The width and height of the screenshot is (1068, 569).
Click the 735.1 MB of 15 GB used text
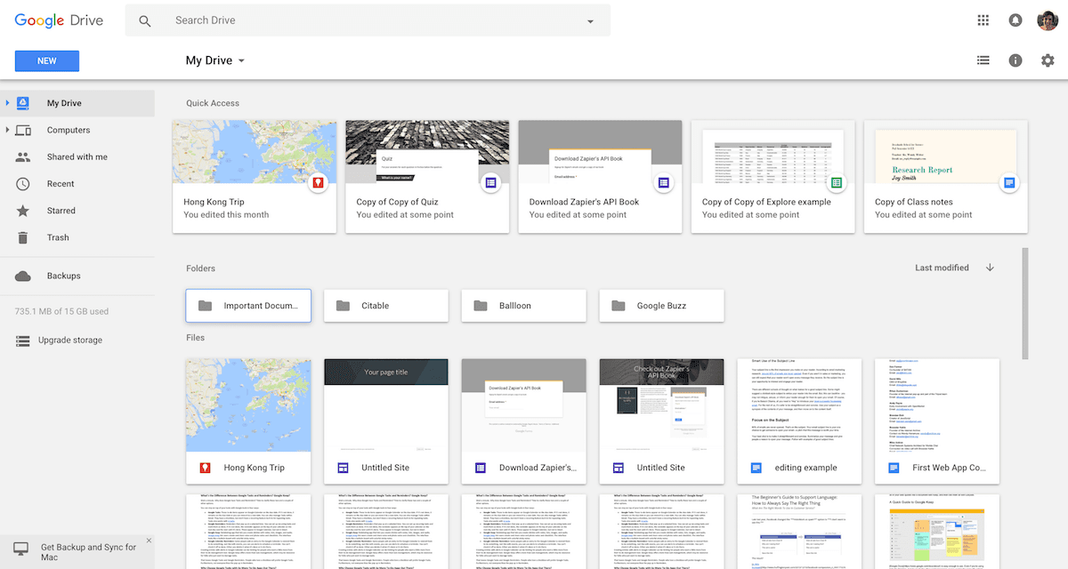coord(61,312)
